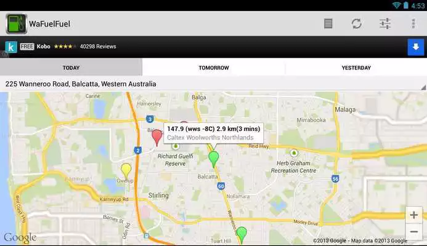This screenshot has width=427, height=246.
Task: Check the battery status icon
Action: (x=406, y=5)
